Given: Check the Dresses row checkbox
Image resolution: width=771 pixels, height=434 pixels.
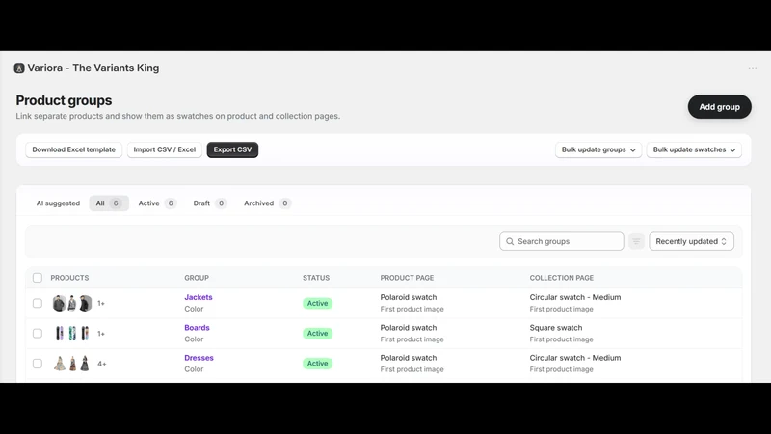Looking at the screenshot, I should pos(38,364).
